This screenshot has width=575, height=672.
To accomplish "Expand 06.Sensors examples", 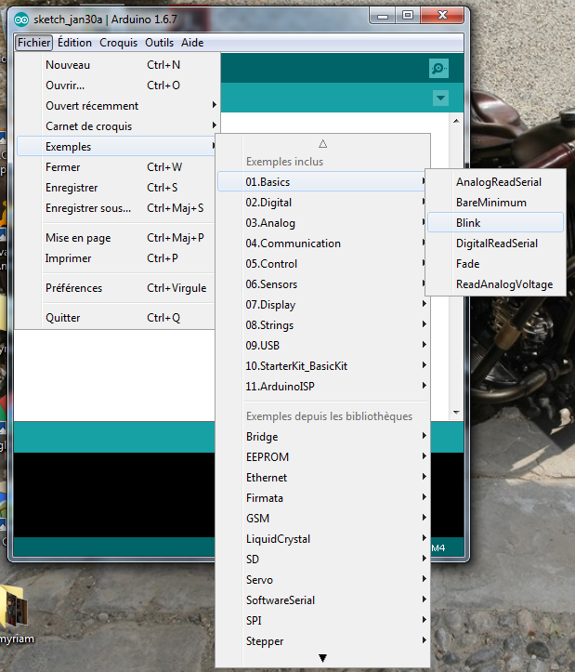I will (x=322, y=284).
